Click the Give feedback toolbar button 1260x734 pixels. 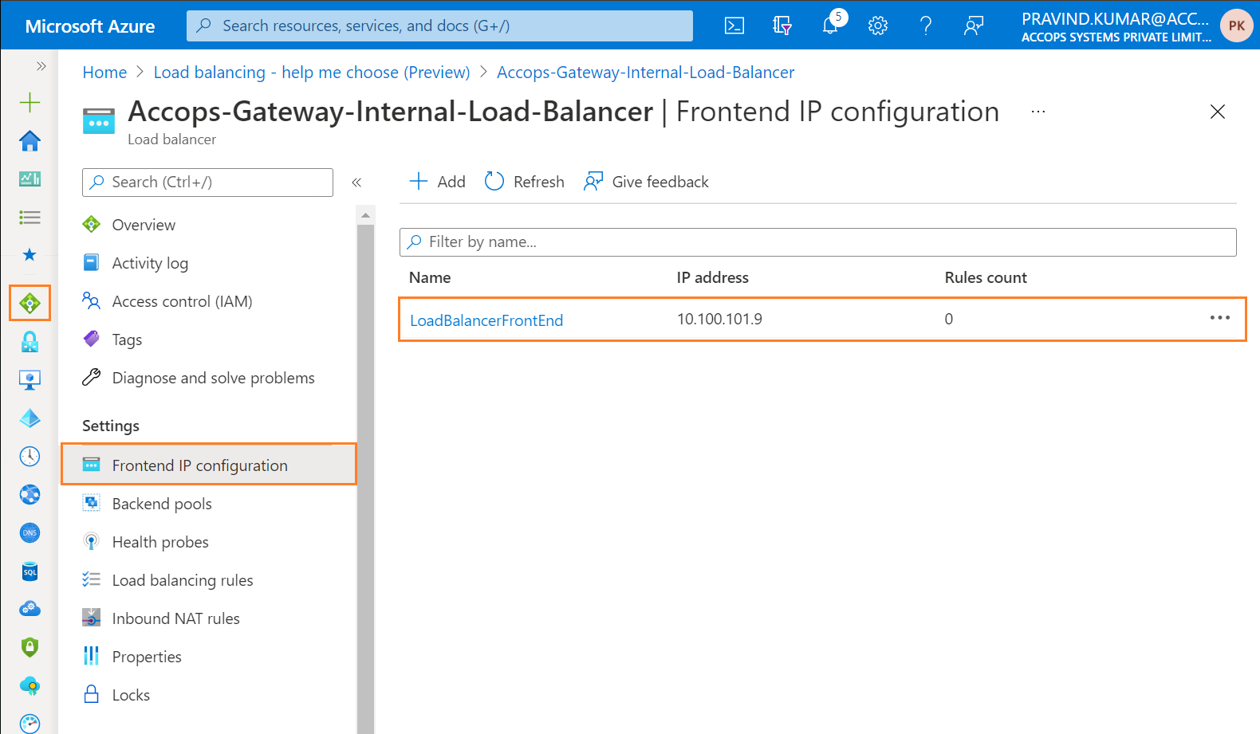pyautogui.click(x=647, y=182)
